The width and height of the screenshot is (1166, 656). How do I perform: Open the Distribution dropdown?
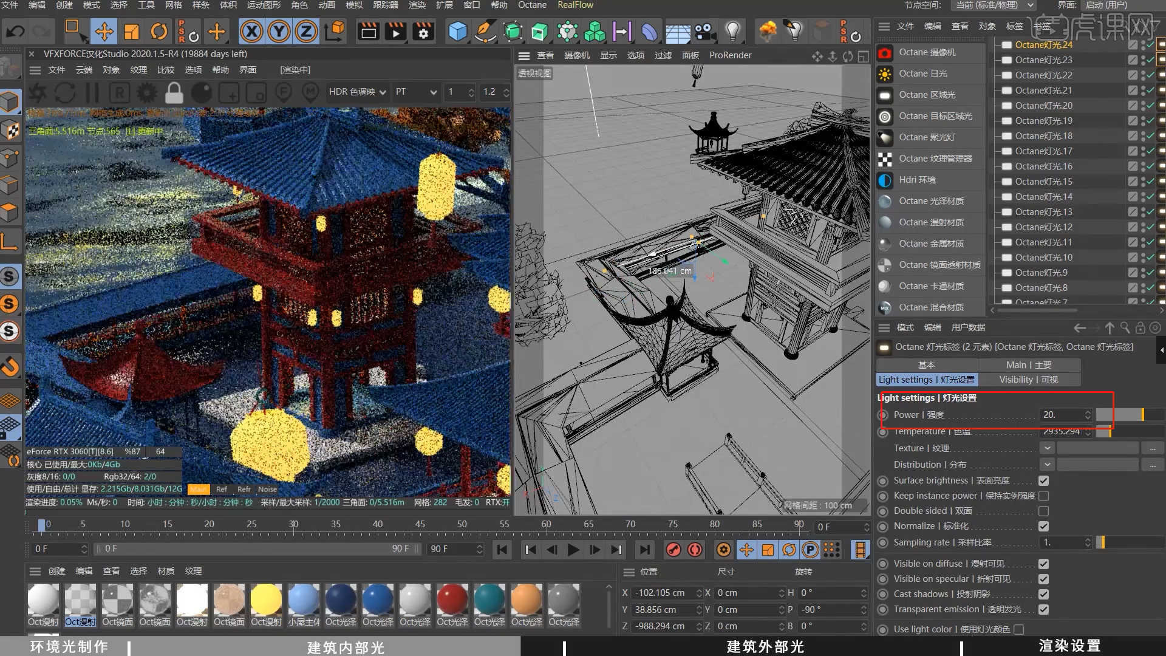pyautogui.click(x=1046, y=464)
